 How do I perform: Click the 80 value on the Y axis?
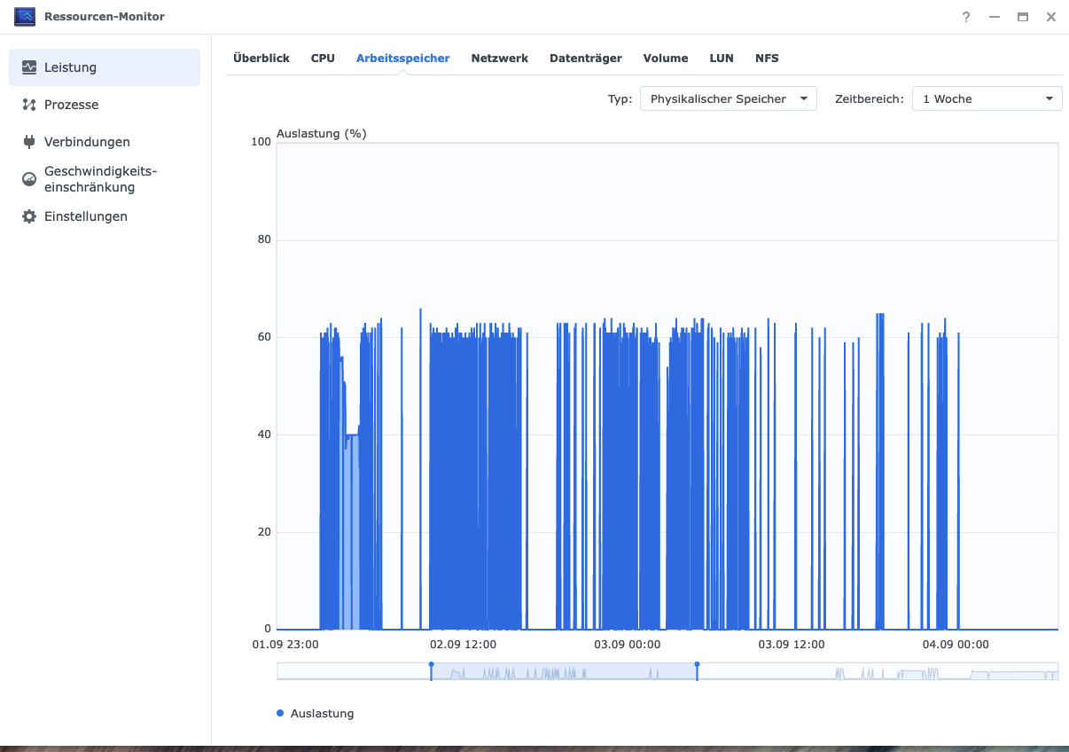click(263, 239)
